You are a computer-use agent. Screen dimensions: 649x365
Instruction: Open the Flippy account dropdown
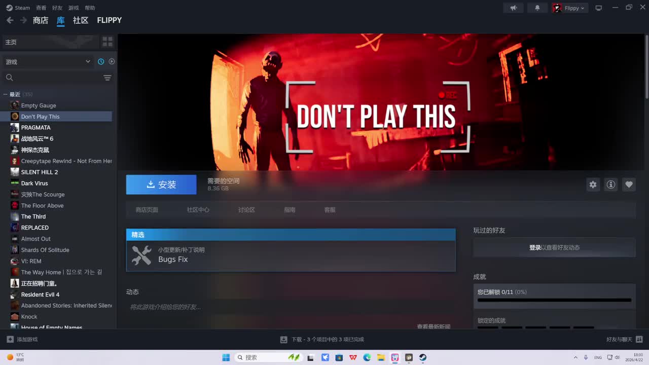(x=569, y=8)
